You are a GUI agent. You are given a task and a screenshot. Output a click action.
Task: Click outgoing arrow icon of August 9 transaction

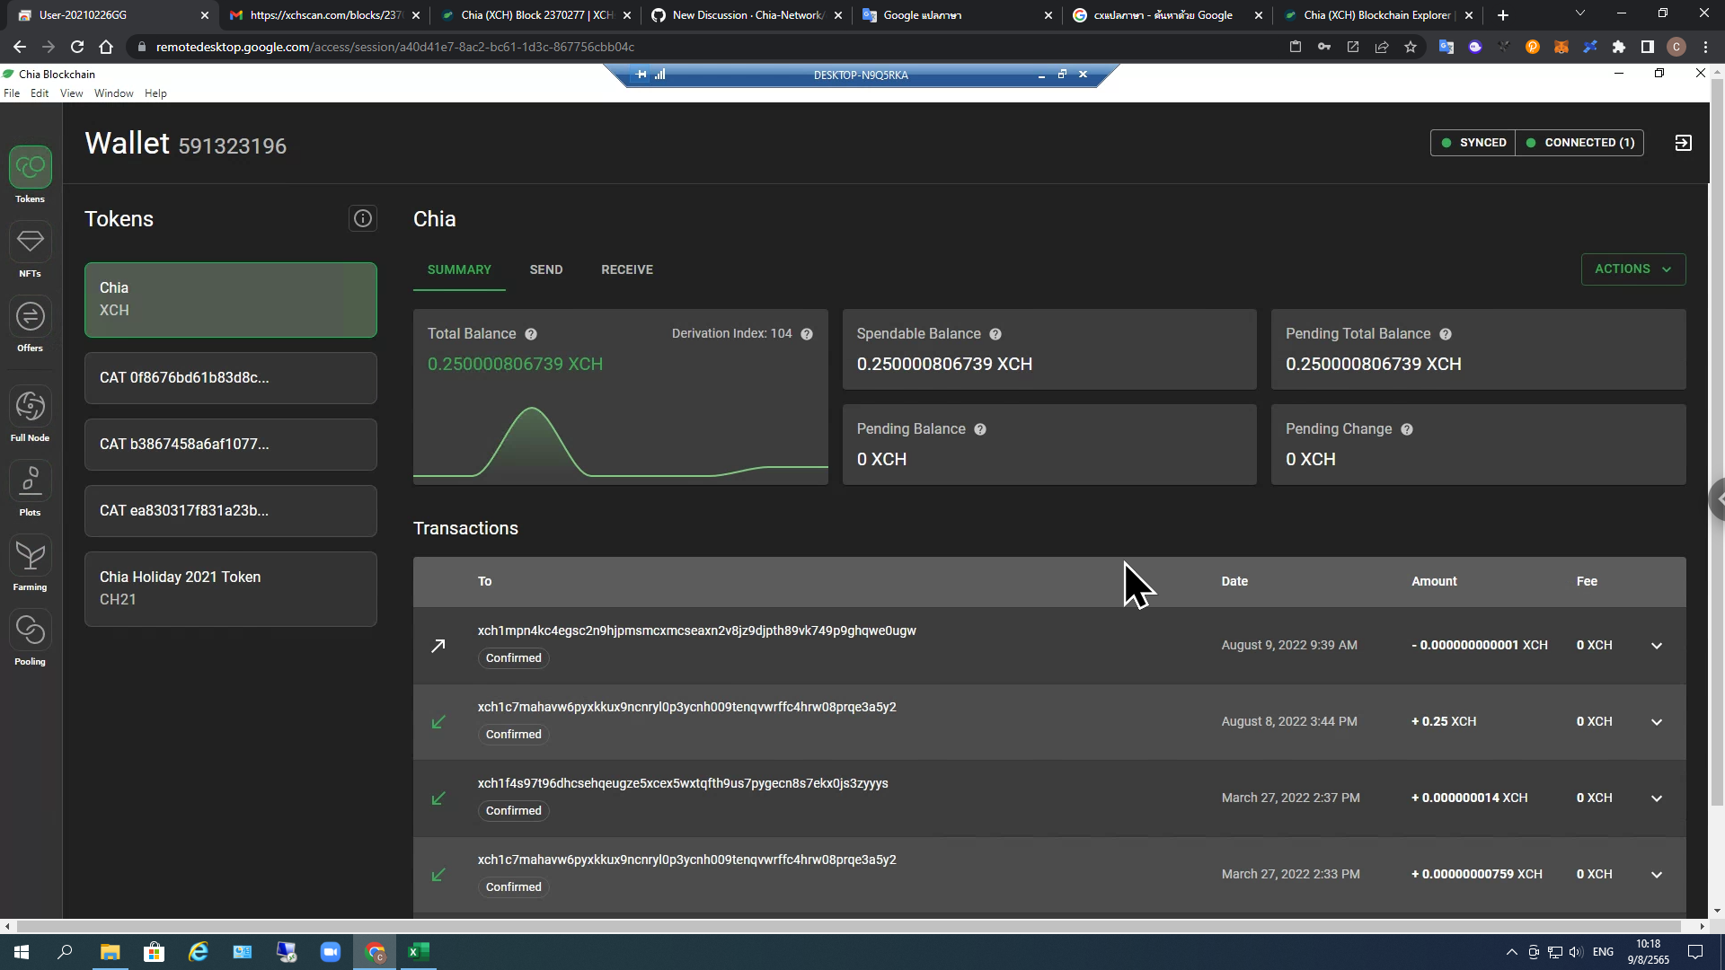click(x=438, y=646)
